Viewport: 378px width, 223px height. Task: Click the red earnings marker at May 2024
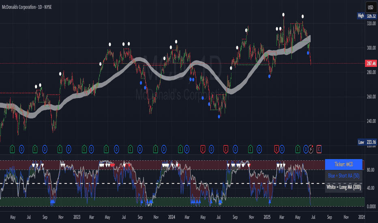pos(203,150)
